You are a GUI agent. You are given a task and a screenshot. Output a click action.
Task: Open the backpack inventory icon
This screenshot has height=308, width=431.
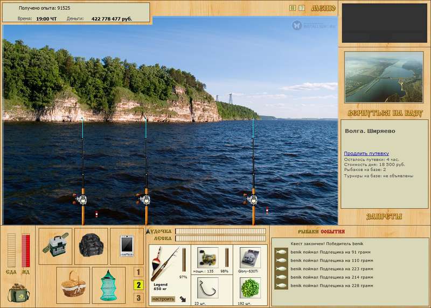coord(91,246)
